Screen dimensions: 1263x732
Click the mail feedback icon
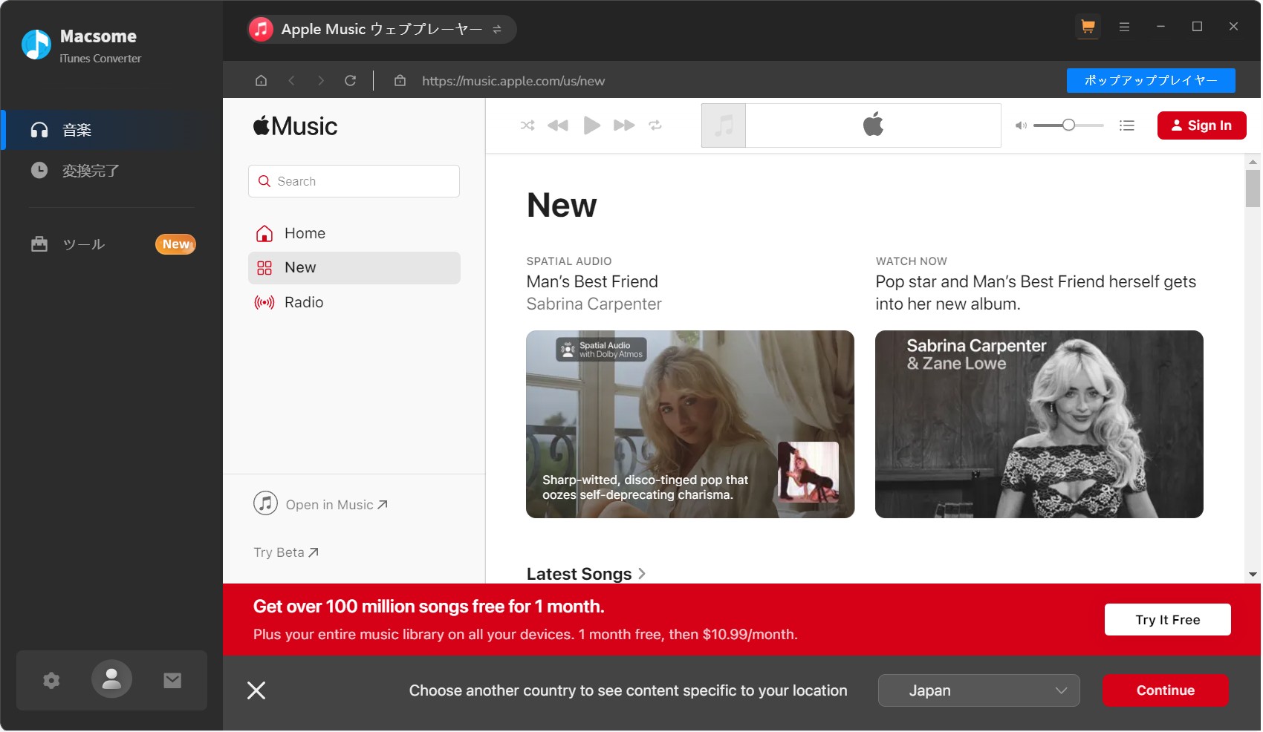click(x=172, y=681)
